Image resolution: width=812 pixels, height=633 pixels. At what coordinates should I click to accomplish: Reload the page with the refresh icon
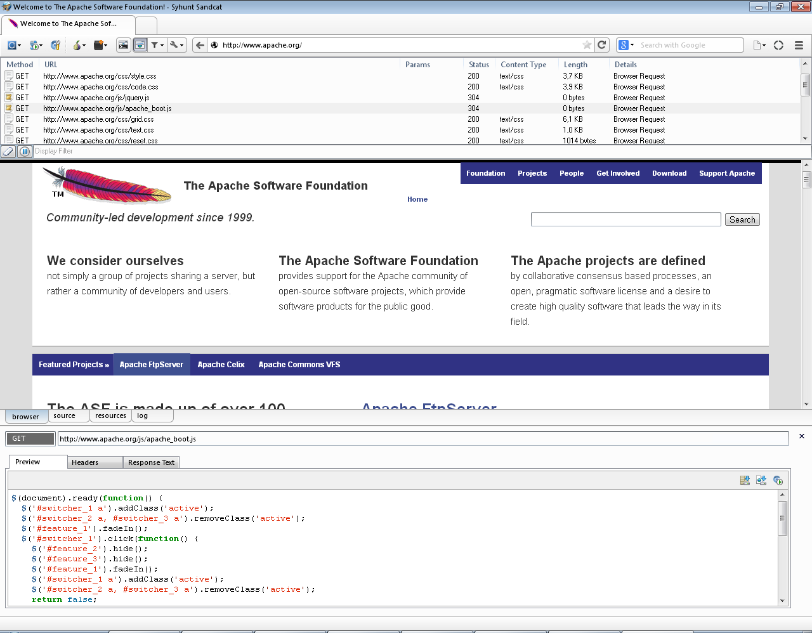[x=602, y=45]
